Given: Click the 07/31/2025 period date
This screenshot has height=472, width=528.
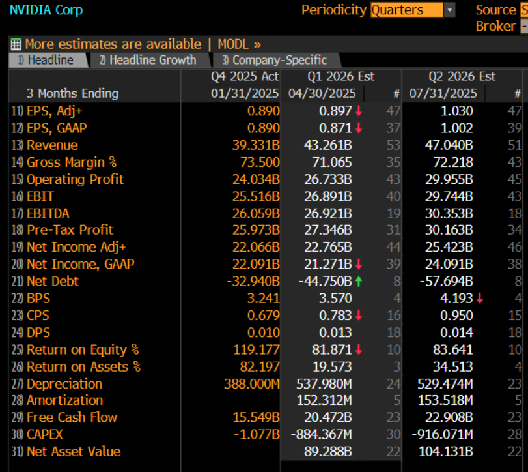Looking at the screenshot, I should coord(443,93).
